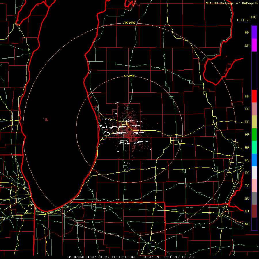This screenshot has height=259, width=259.
Task: Click the IC legend label
Action: point(247,186)
